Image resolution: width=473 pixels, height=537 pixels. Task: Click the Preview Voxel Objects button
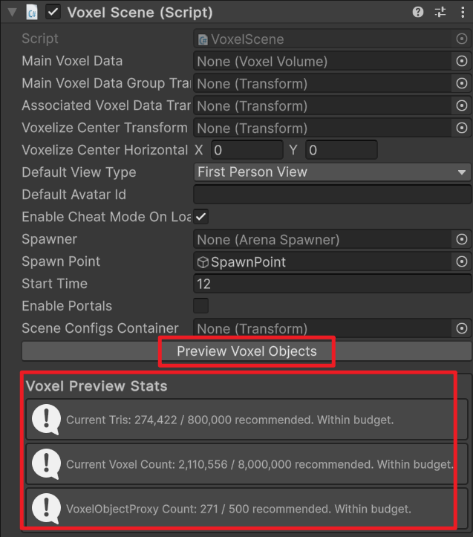[x=247, y=351]
